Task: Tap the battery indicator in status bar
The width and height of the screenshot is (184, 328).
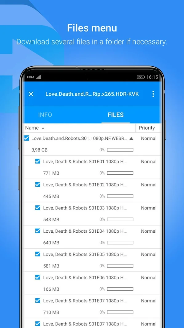Action: pos(141,77)
